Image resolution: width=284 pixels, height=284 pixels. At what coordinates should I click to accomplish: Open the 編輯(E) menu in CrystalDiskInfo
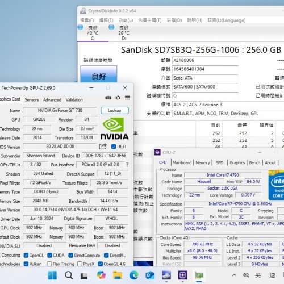(106, 20)
